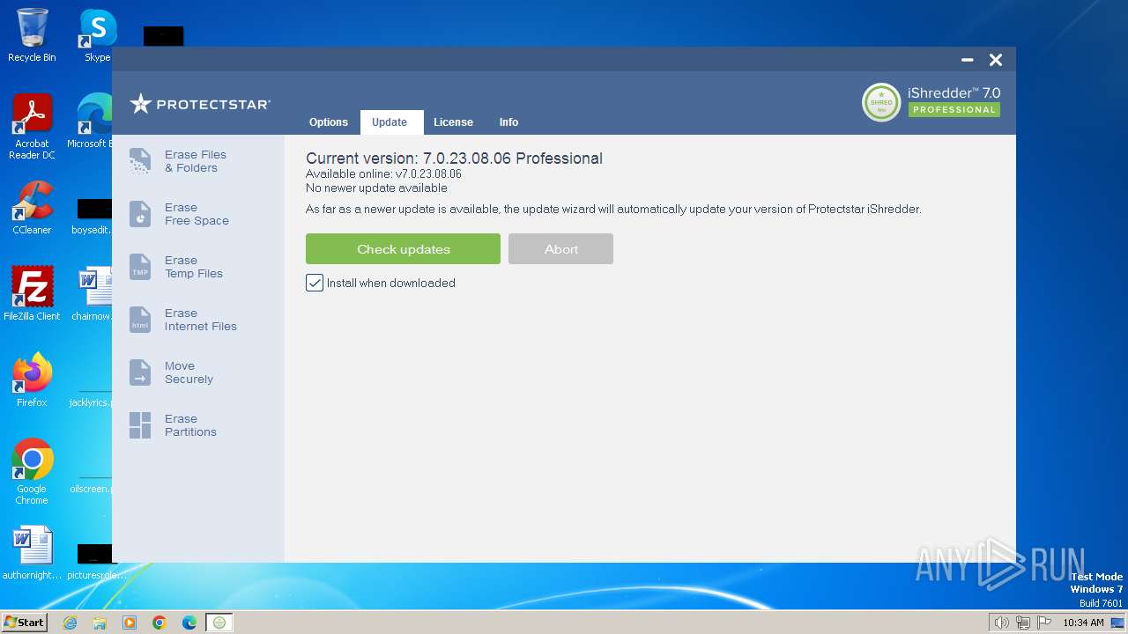Click the volume speaker tray icon
The height and width of the screenshot is (634, 1128).
coord(1002,623)
